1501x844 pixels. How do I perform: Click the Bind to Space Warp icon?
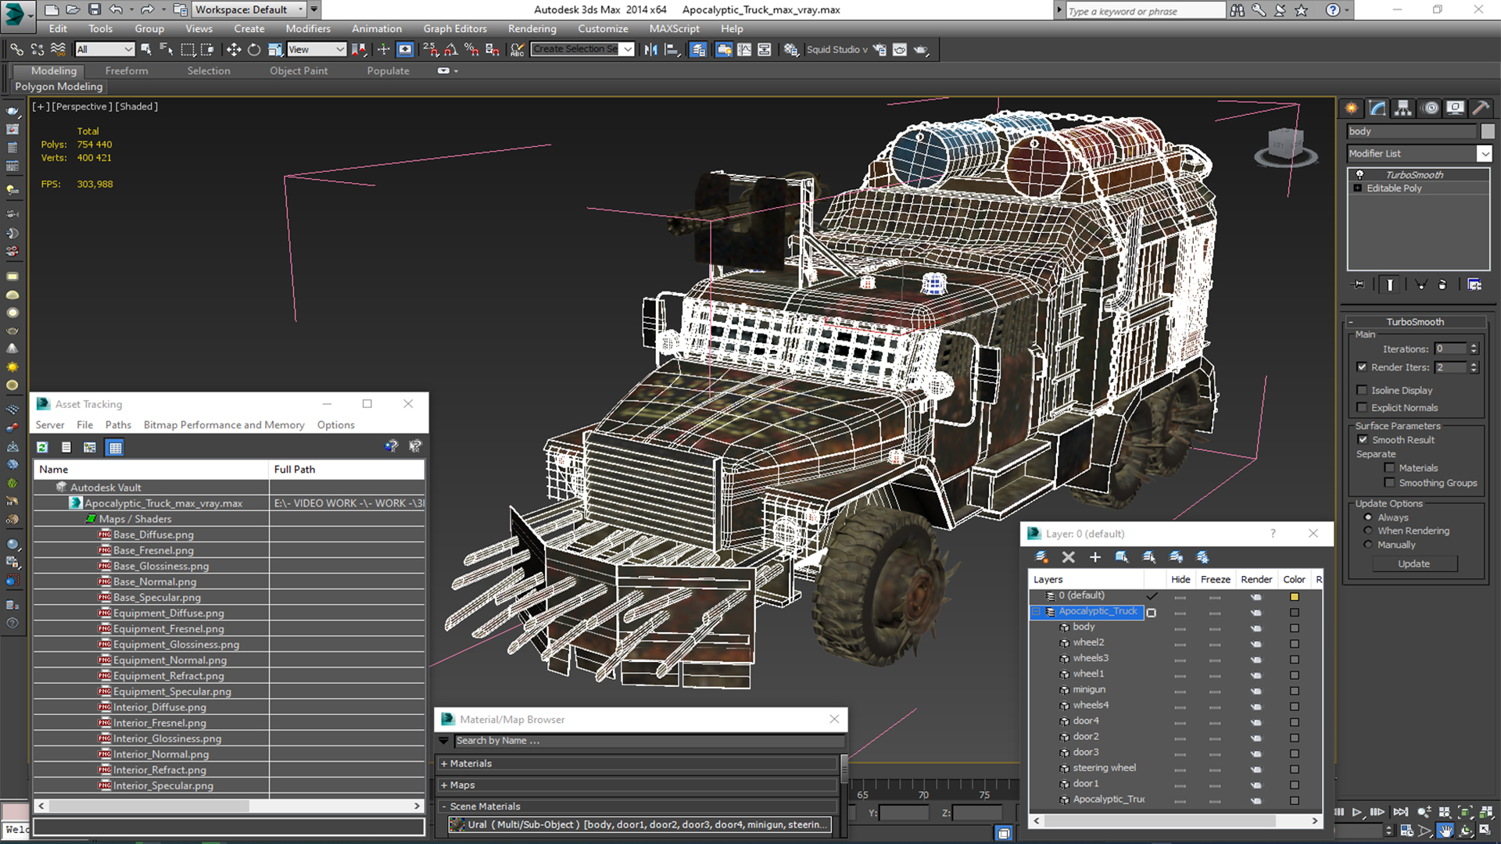coord(58,49)
